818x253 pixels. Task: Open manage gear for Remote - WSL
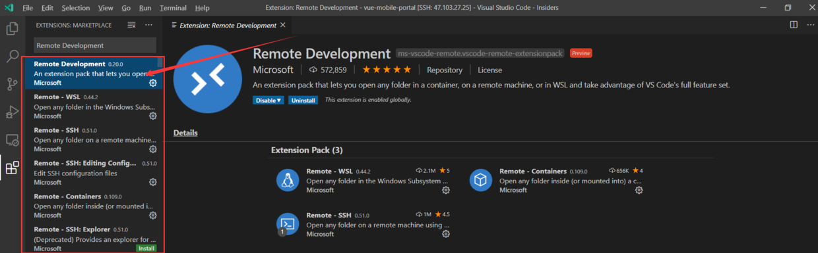tap(153, 116)
